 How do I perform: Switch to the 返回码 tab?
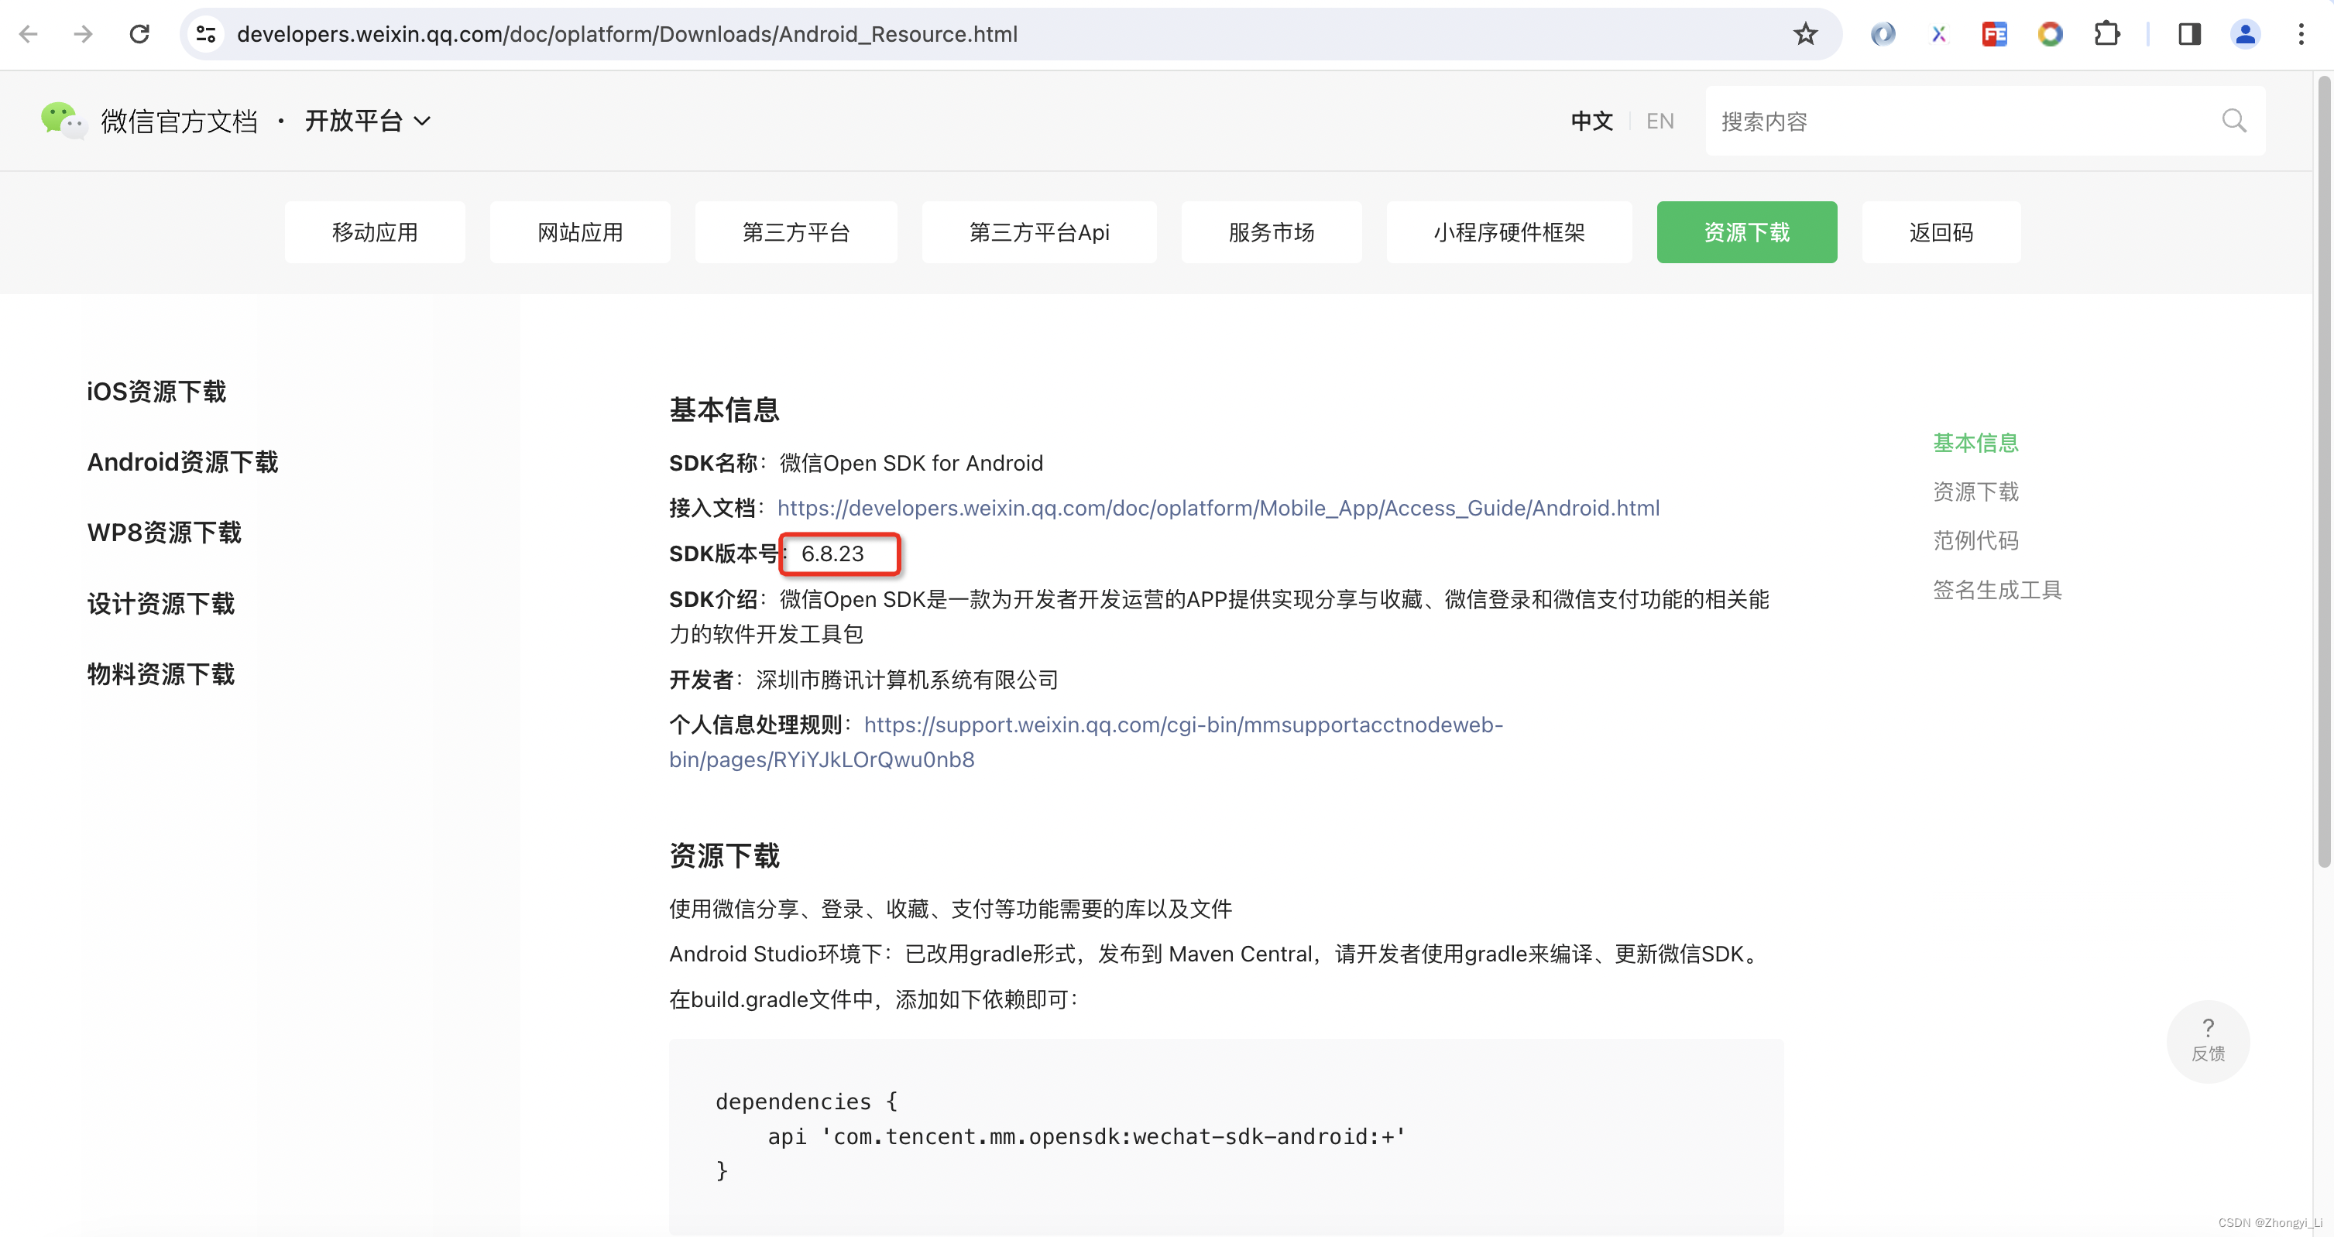(1940, 233)
